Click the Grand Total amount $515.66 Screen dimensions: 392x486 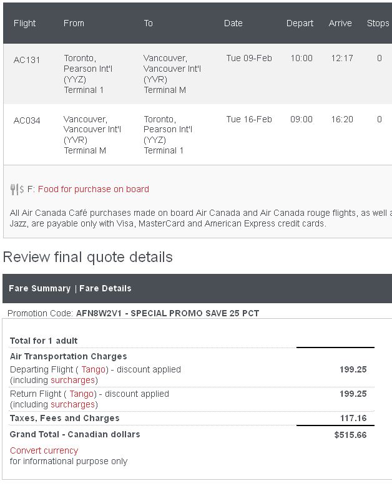tap(350, 435)
